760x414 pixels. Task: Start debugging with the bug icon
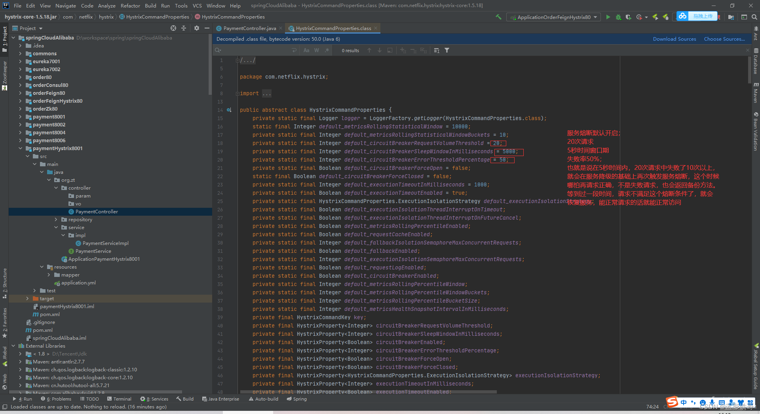(618, 17)
